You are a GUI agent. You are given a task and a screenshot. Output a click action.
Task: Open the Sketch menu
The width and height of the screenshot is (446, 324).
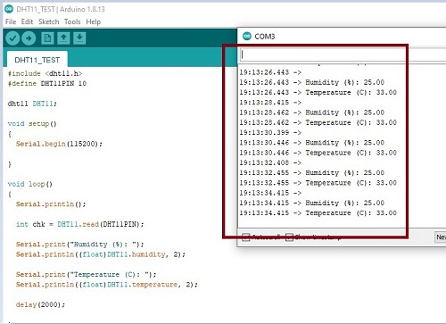point(49,21)
